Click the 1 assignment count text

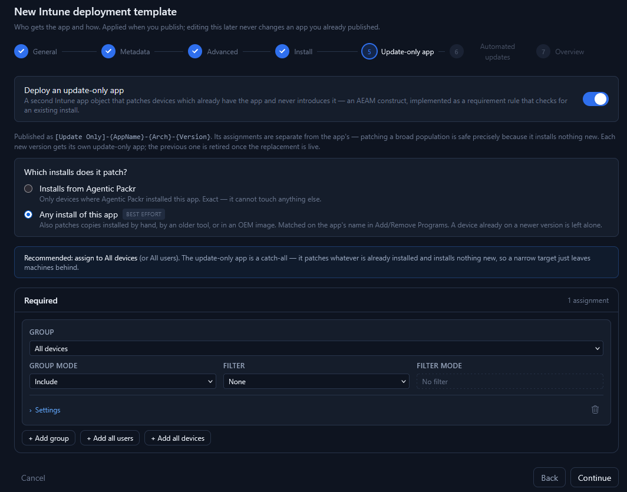click(x=588, y=301)
